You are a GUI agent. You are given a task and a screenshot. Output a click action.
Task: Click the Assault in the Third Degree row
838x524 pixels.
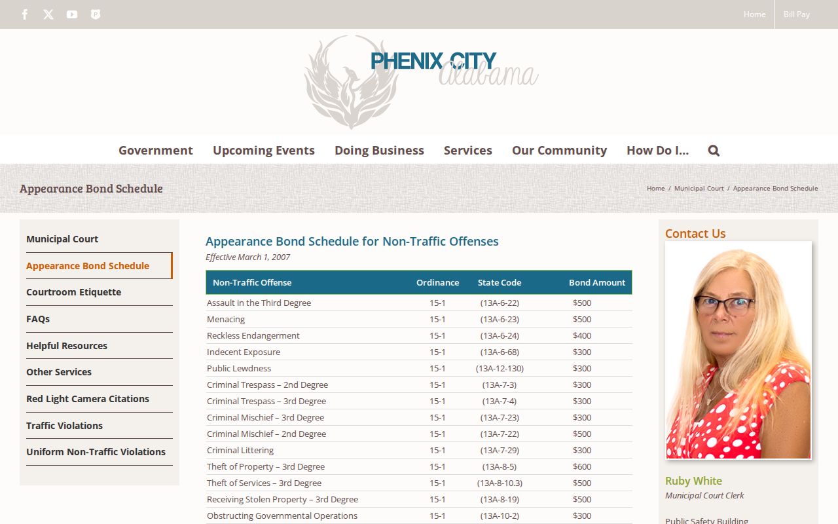tap(419, 303)
